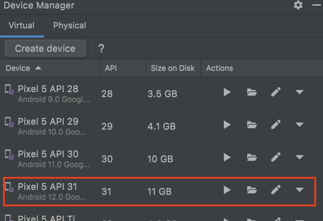Screen dimensions: 323x221
Task: Sort by the Size on Disk column
Action: (172, 68)
